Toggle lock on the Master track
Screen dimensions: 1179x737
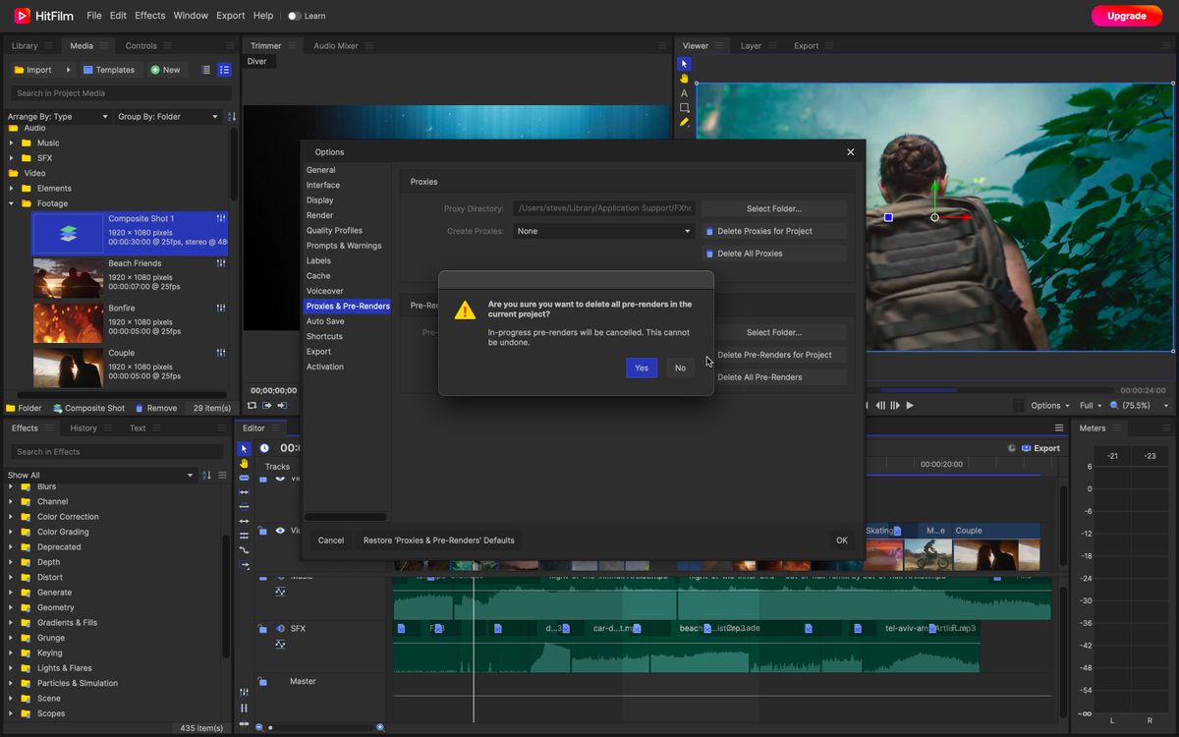[x=262, y=681]
